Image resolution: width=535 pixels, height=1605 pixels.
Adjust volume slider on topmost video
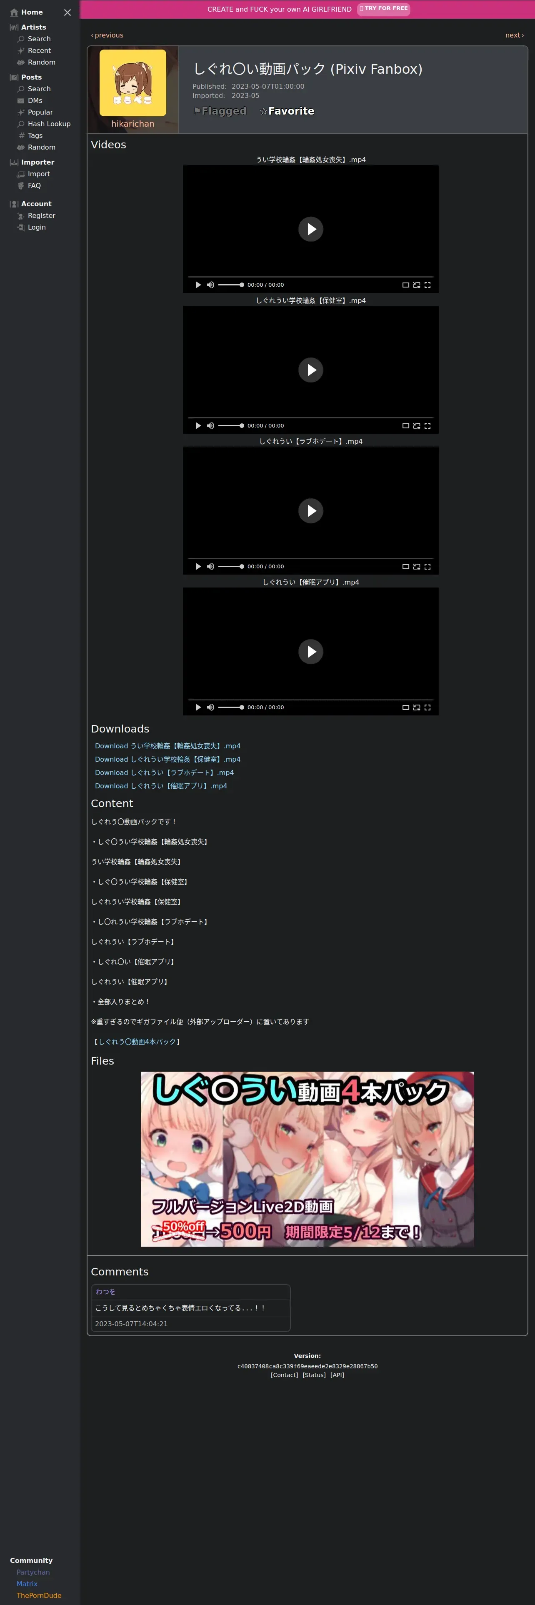tap(231, 285)
